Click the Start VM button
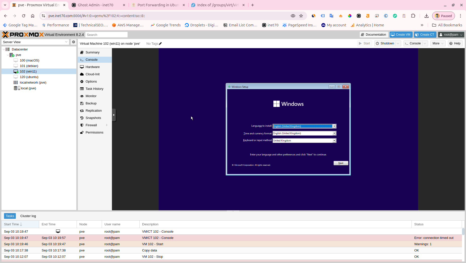This screenshot has width=466, height=263. tap(365, 43)
